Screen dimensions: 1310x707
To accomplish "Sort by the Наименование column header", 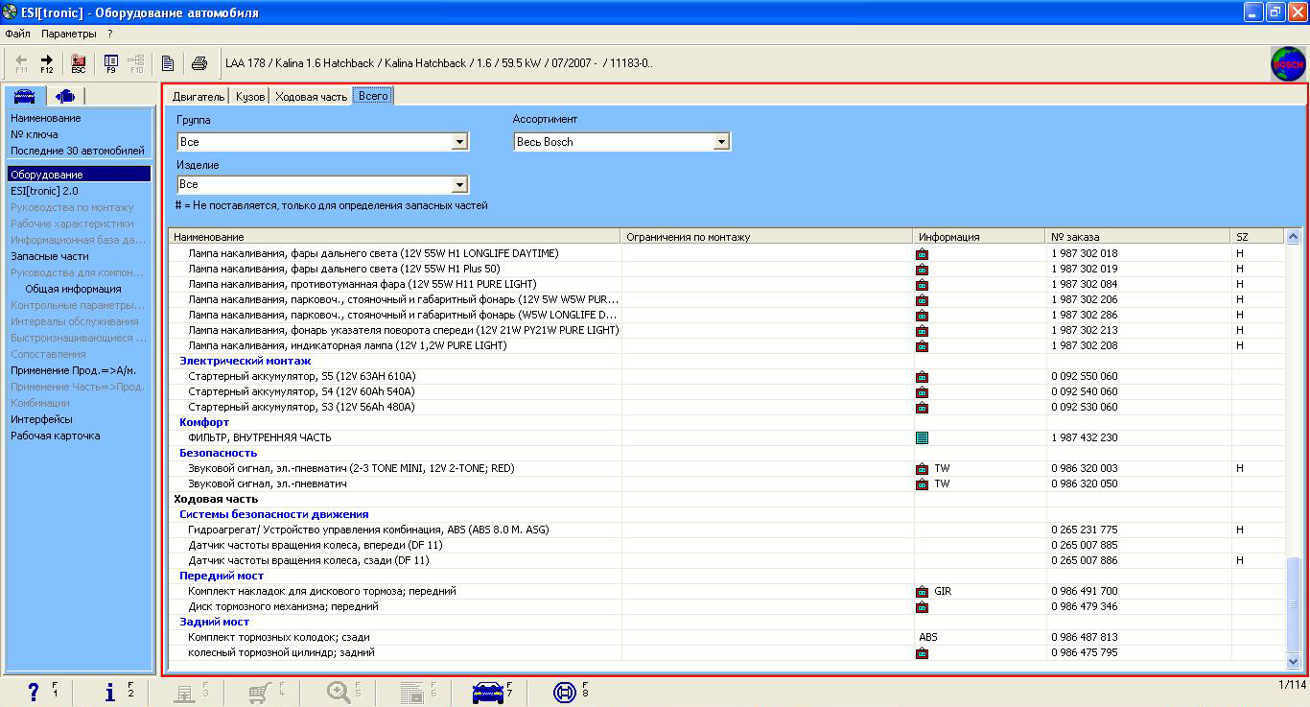I will point(394,237).
